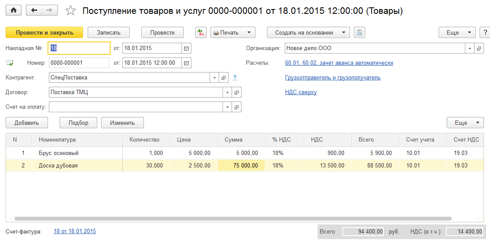Click the % НДС column header
Screen dimensions: 490x240
pos(284,140)
